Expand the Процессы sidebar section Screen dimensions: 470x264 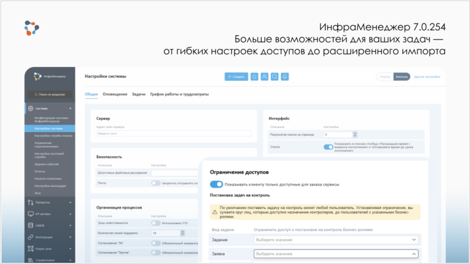coord(70,203)
